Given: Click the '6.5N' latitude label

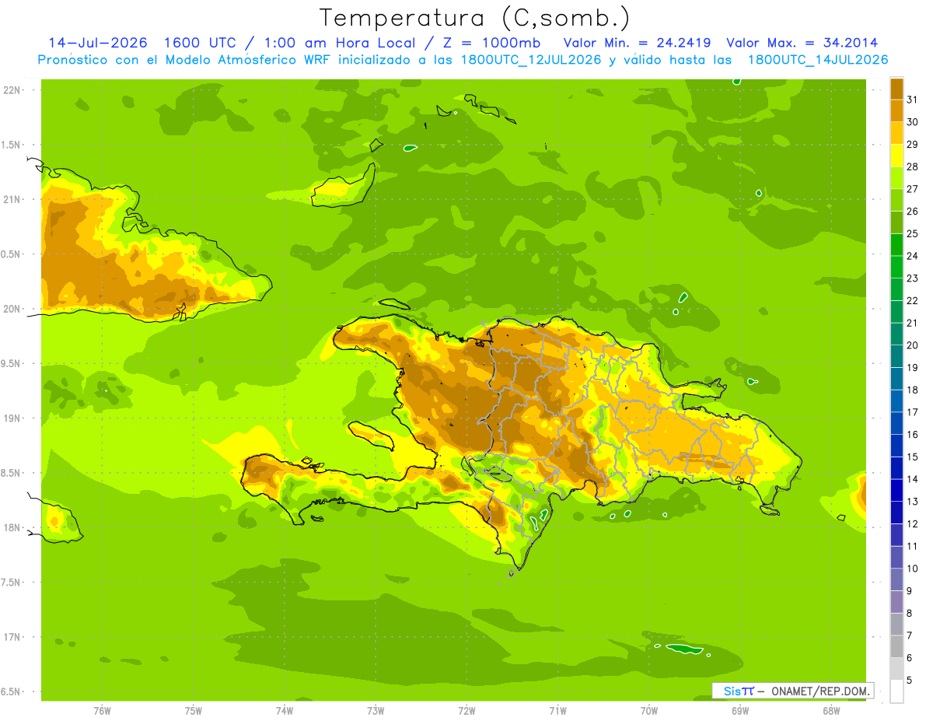Looking at the screenshot, I should [x=12, y=691].
